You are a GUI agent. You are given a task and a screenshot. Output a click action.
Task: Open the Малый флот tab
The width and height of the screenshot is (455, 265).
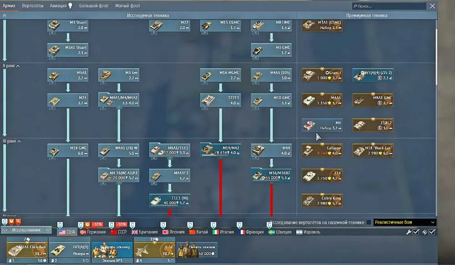(x=128, y=6)
